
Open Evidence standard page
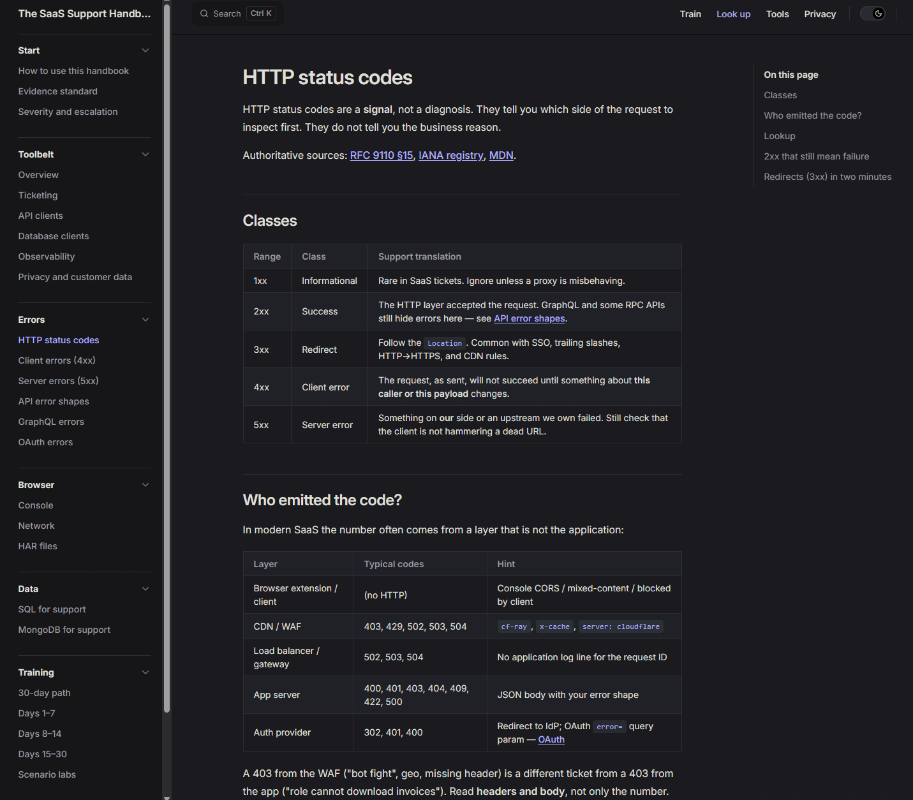[58, 91]
